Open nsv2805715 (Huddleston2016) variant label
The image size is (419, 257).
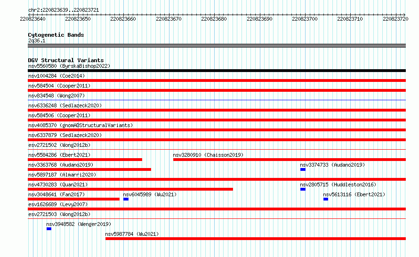(338, 185)
